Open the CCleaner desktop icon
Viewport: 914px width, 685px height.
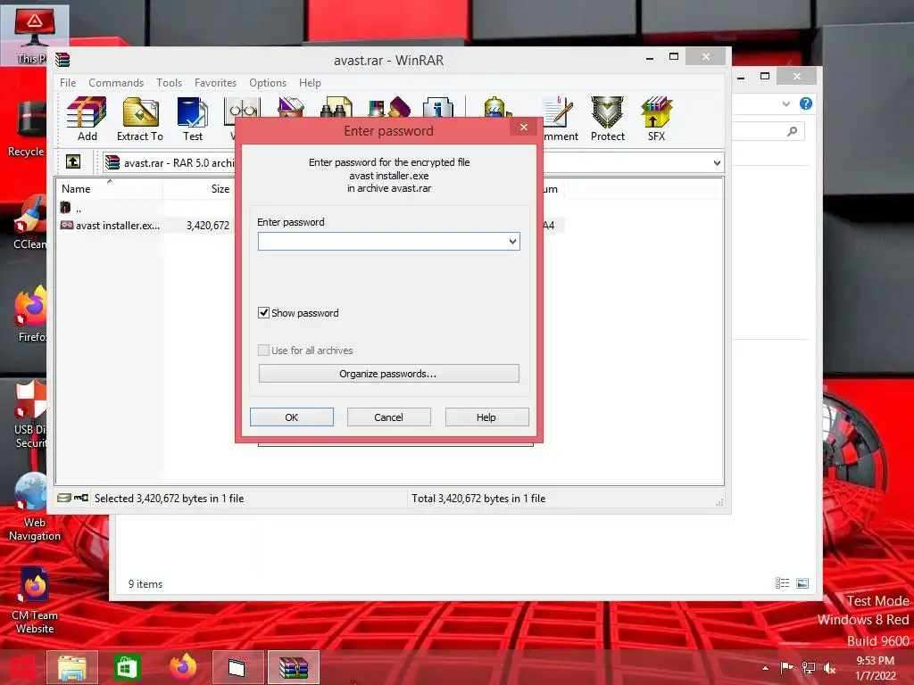(28, 222)
